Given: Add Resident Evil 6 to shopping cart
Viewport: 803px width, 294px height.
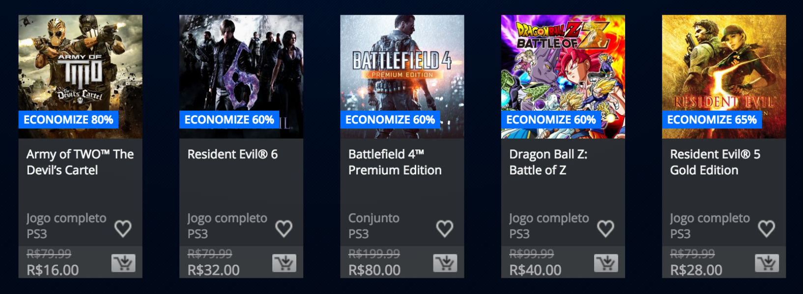Looking at the screenshot, I should 285,264.
